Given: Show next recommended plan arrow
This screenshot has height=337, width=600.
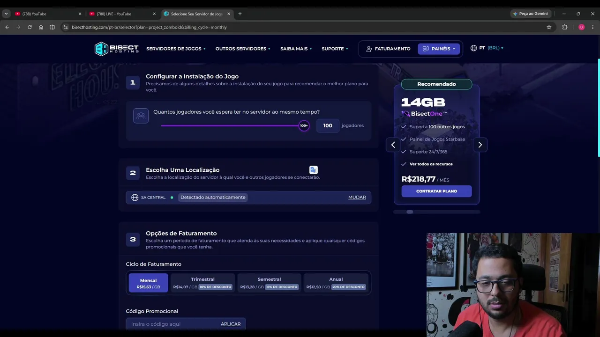Looking at the screenshot, I should pos(480,145).
